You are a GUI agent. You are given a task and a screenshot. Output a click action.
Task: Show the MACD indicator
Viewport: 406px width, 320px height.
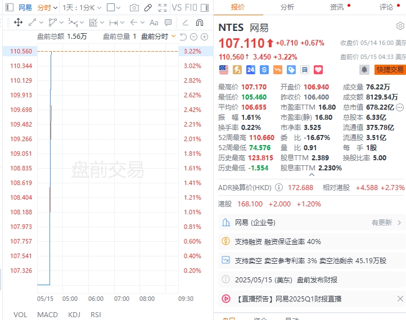point(47,314)
